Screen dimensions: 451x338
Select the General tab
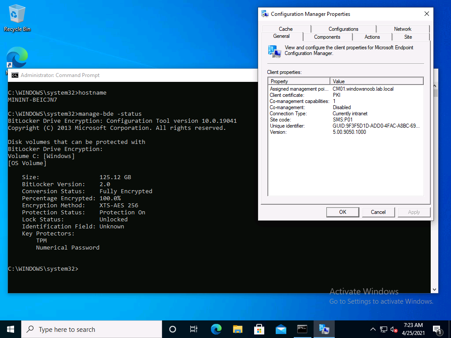tap(281, 36)
